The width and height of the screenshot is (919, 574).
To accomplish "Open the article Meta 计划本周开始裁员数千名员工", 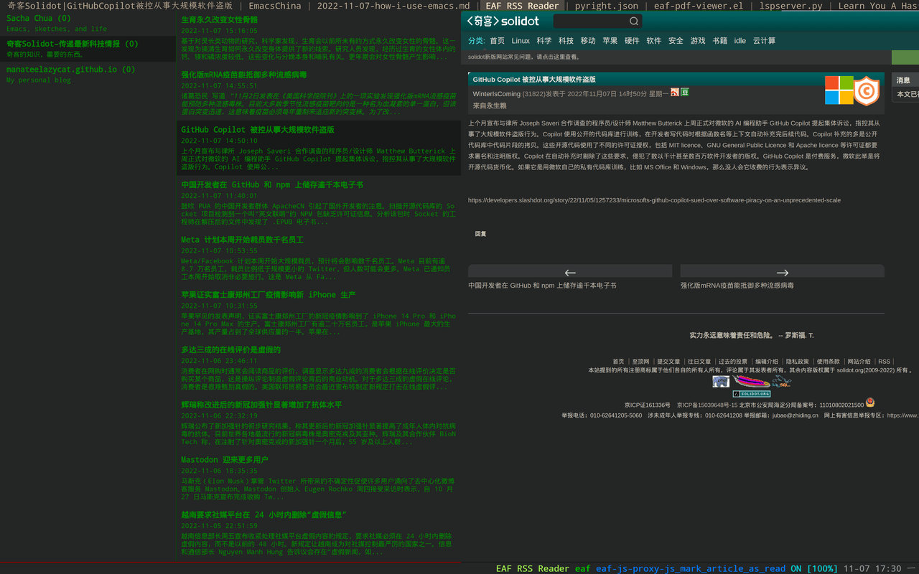I will tap(318, 258).
